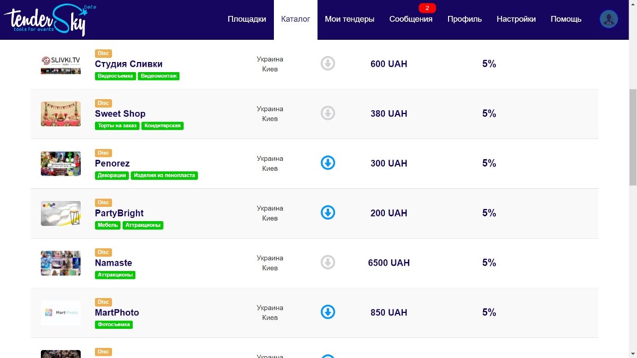Select the Видеосъемка tag
Image resolution: width=637 pixels, height=358 pixels.
click(x=115, y=76)
